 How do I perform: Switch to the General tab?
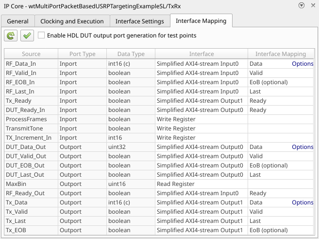click(x=17, y=21)
